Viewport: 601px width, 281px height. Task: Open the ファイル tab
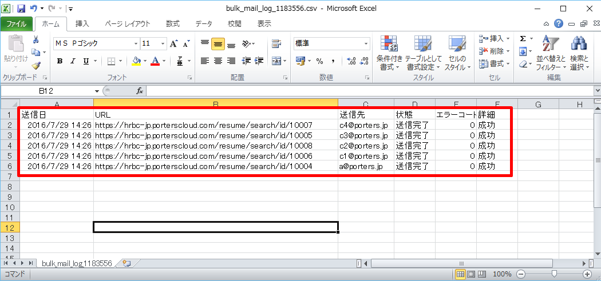click(17, 24)
